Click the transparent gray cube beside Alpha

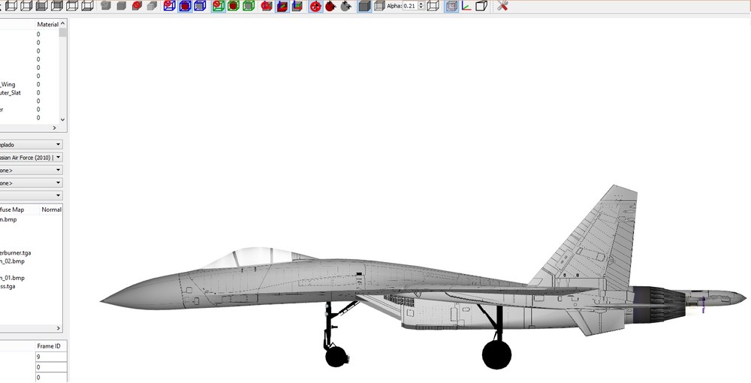click(x=379, y=6)
